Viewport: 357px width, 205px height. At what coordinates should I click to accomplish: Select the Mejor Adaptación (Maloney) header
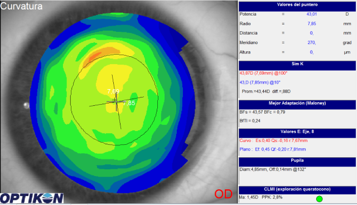pos(297,105)
